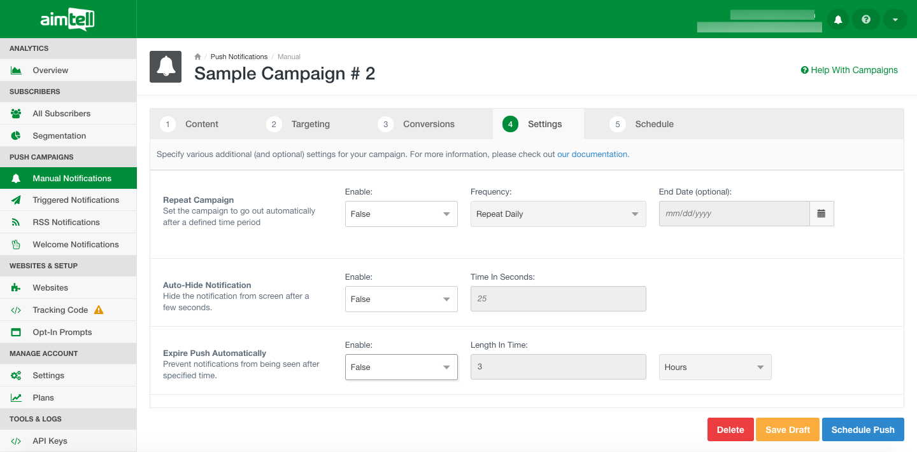Open the 'our documentation' link

592,154
